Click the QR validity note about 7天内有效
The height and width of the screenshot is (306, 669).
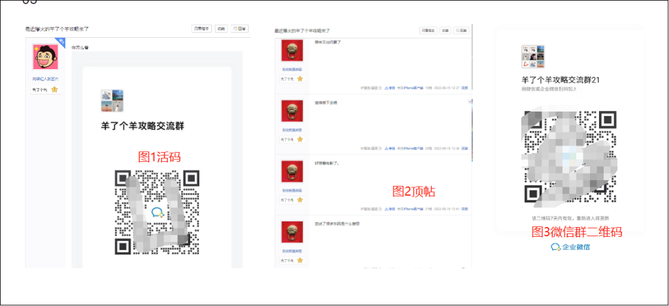[569, 218]
